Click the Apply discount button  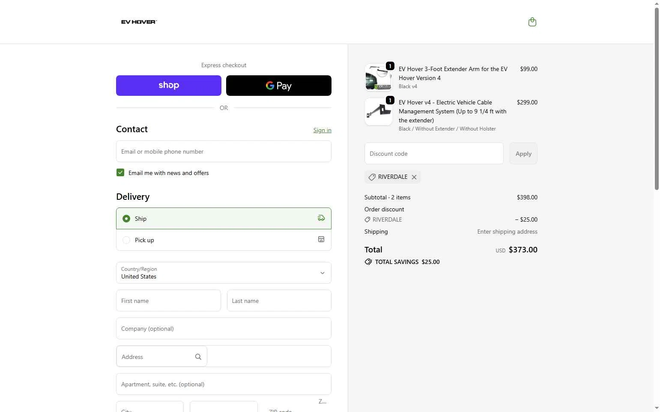click(523, 154)
